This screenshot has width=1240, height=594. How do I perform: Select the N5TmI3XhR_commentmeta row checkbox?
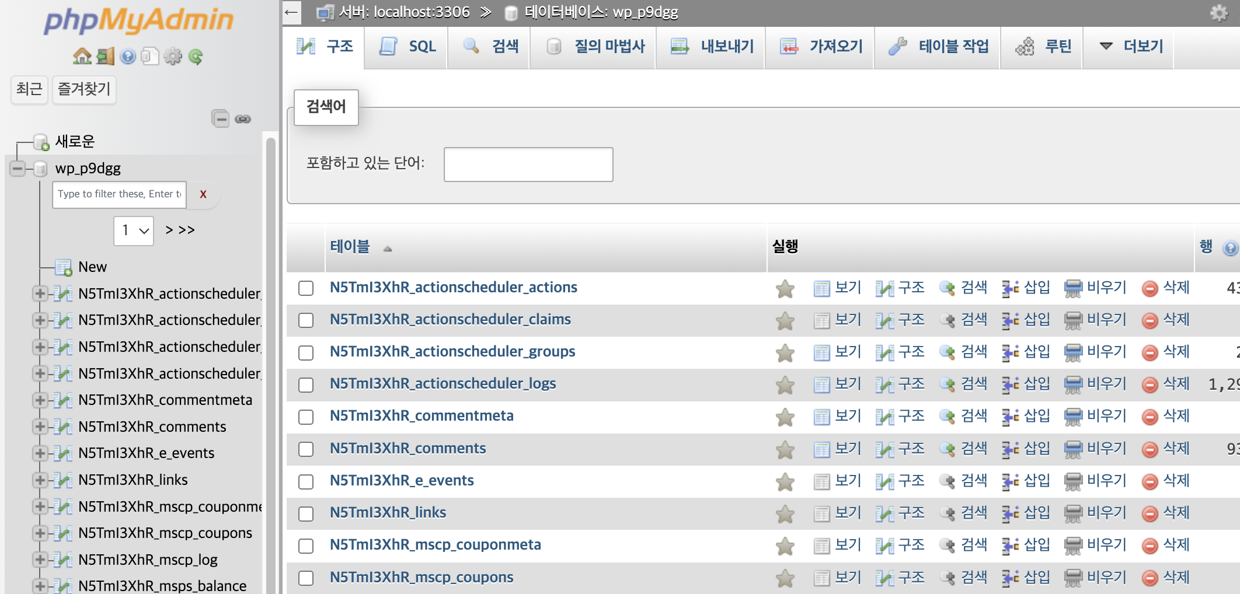[306, 417]
